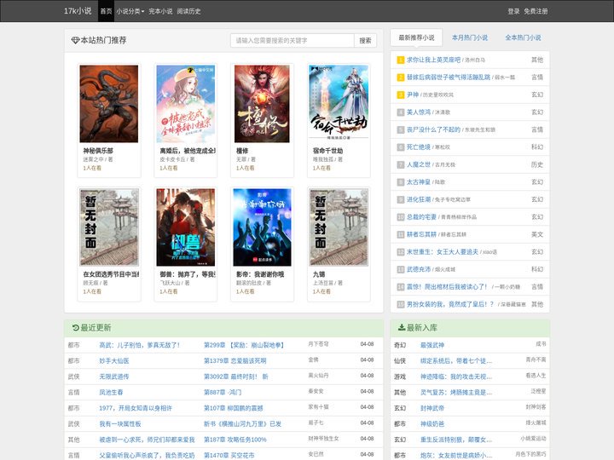Open 高武:儿子别怕,爹真无敌了!
The image size is (614, 460).
click(139, 345)
